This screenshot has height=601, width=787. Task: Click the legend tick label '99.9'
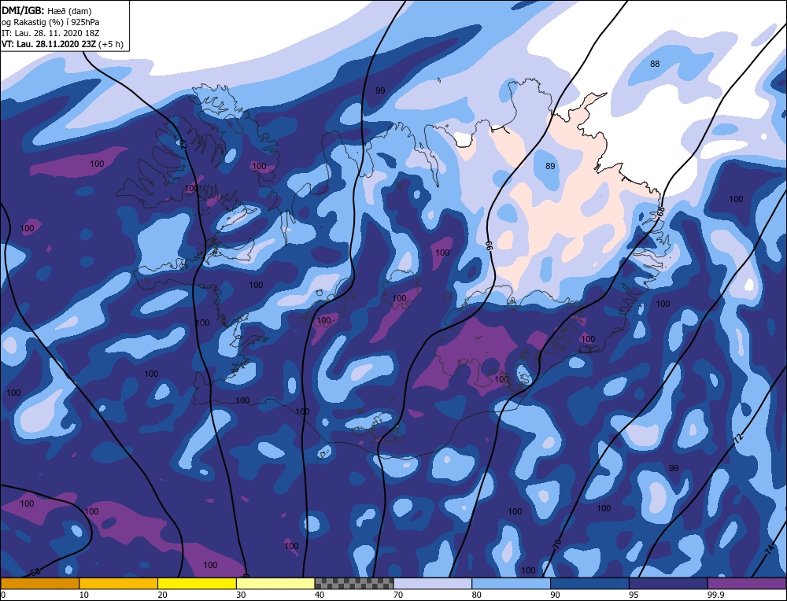(x=717, y=595)
